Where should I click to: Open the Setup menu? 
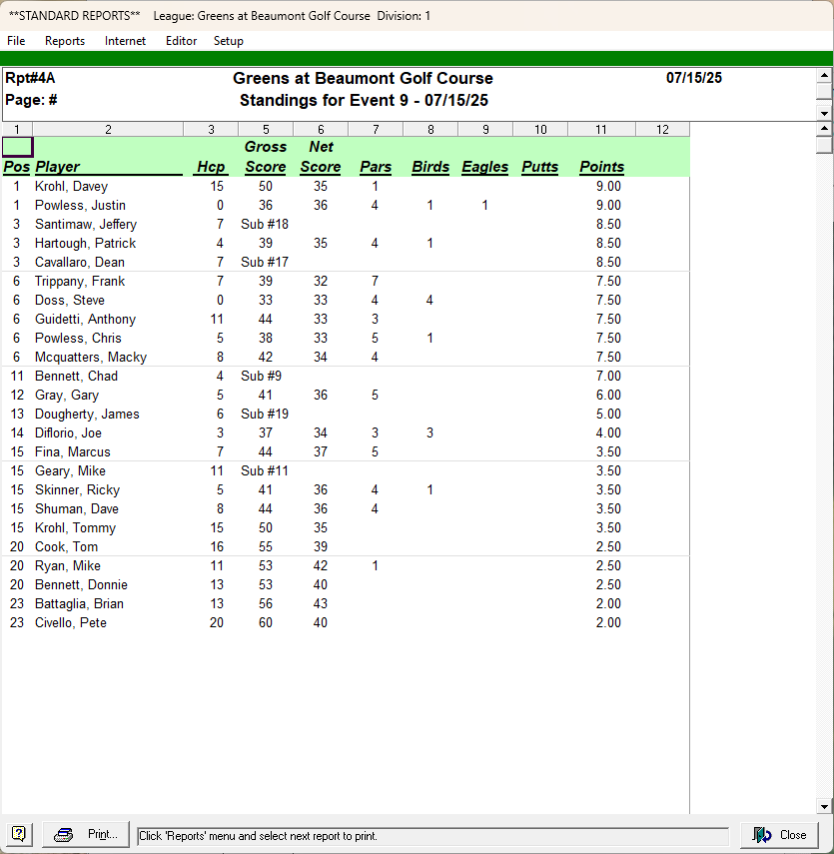click(228, 41)
